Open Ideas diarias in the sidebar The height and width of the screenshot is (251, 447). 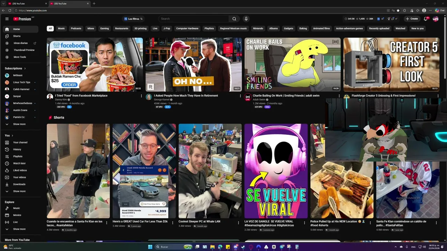point(21,43)
